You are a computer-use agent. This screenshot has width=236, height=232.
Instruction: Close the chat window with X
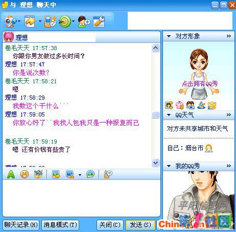tap(232, 5)
